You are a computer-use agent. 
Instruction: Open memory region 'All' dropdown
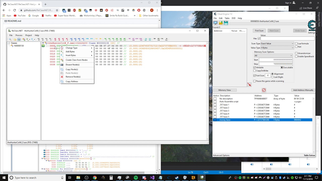[273, 56]
